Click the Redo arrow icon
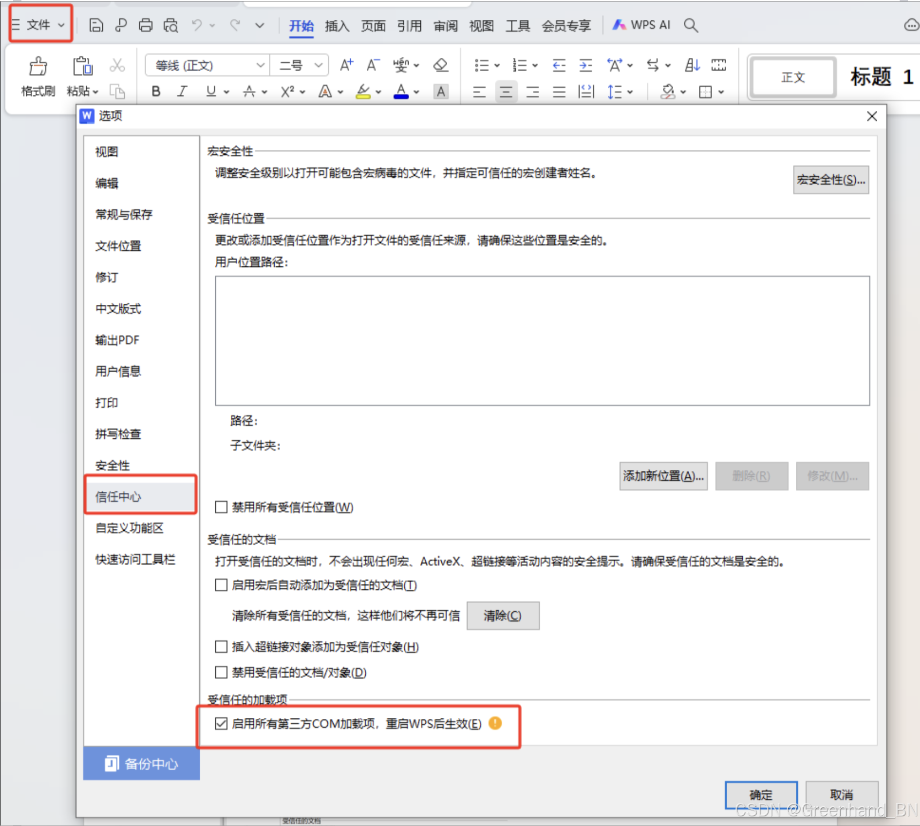This screenshot has height=826, width=920. pyautogui.click(x=235, y=25)
